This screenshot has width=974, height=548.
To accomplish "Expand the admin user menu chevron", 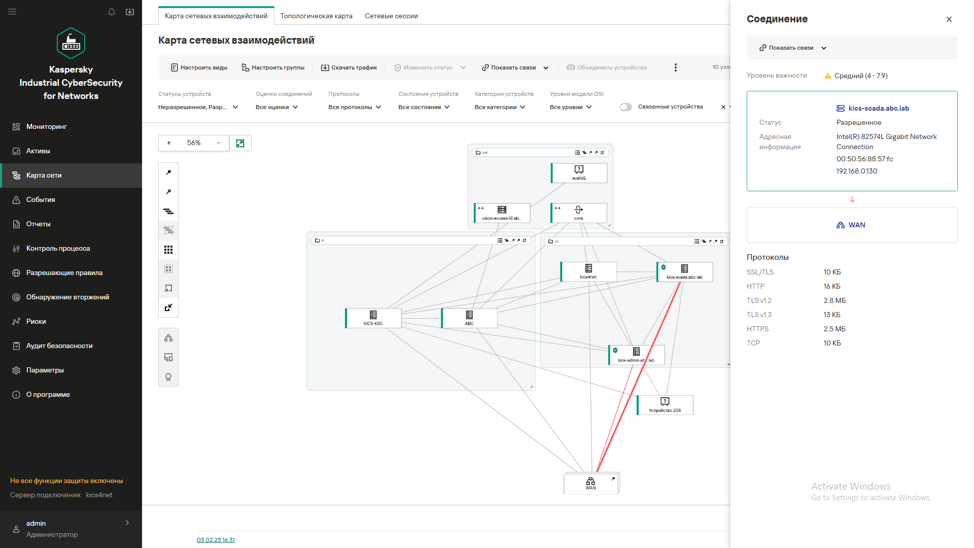I will (x=127, y=523).
